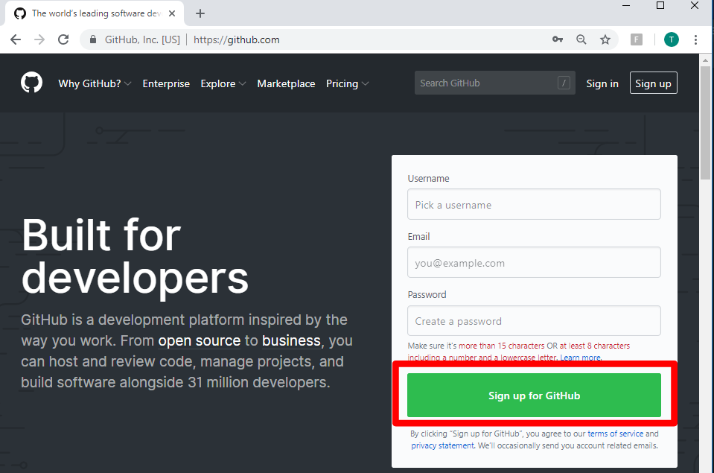The height and width of the screenshot is (473, 714).
Task: Select the world's leading software tab
Action: click(x=95, y=13)
